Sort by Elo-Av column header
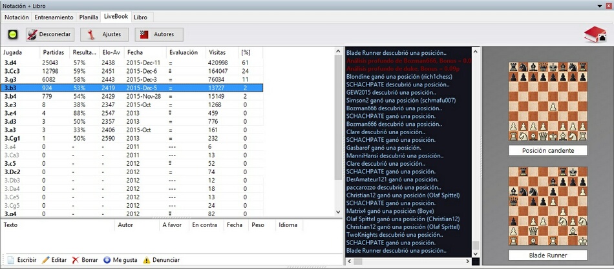Screen dimensions: 614x269 [x=111, y=52]
